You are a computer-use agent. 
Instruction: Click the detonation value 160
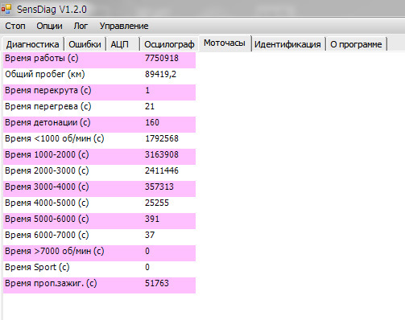pyautogui.click(x=152, y=122)
